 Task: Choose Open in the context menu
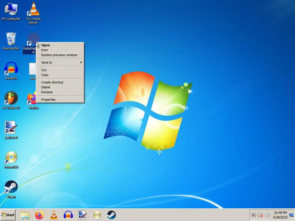60,45
